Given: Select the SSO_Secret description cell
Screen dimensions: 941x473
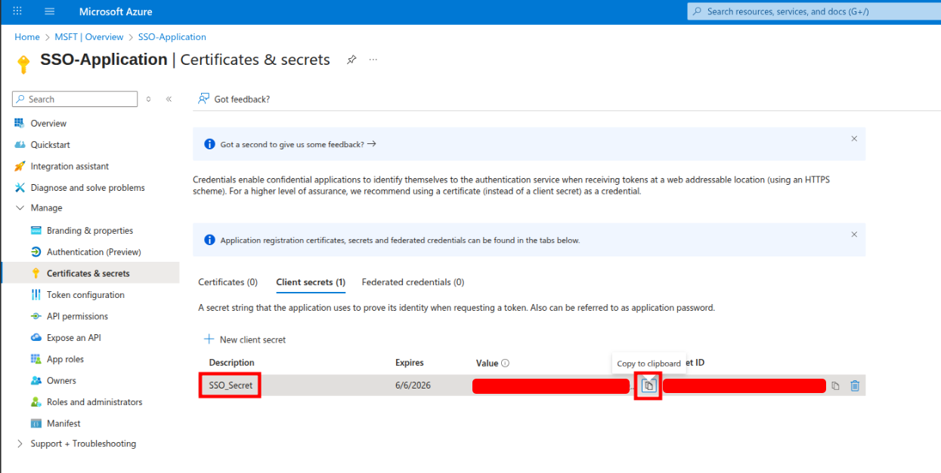Looking at the screenshot, I should 231,385.
